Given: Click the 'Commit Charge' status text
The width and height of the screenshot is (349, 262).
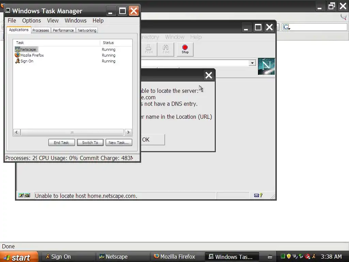Looking at the screenshot, I should click(106, 158).
